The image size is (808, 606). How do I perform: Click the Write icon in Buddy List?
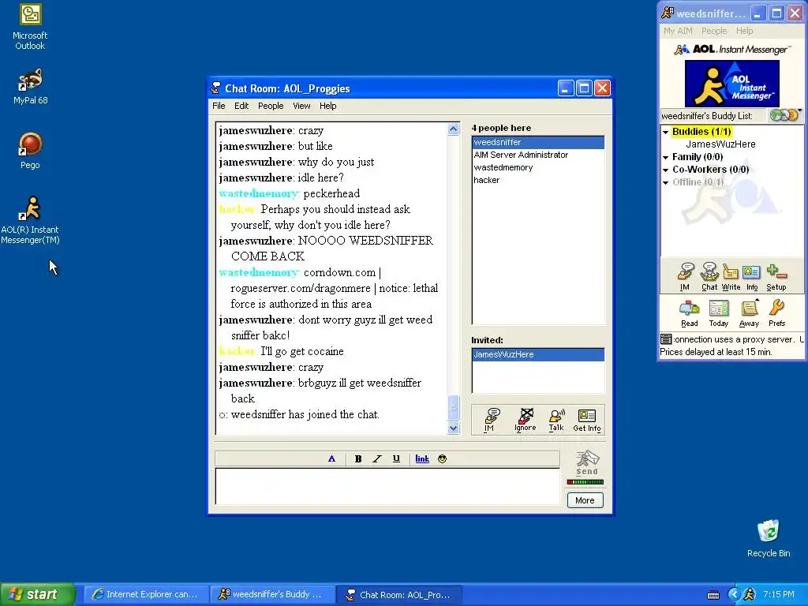[731, 277]
